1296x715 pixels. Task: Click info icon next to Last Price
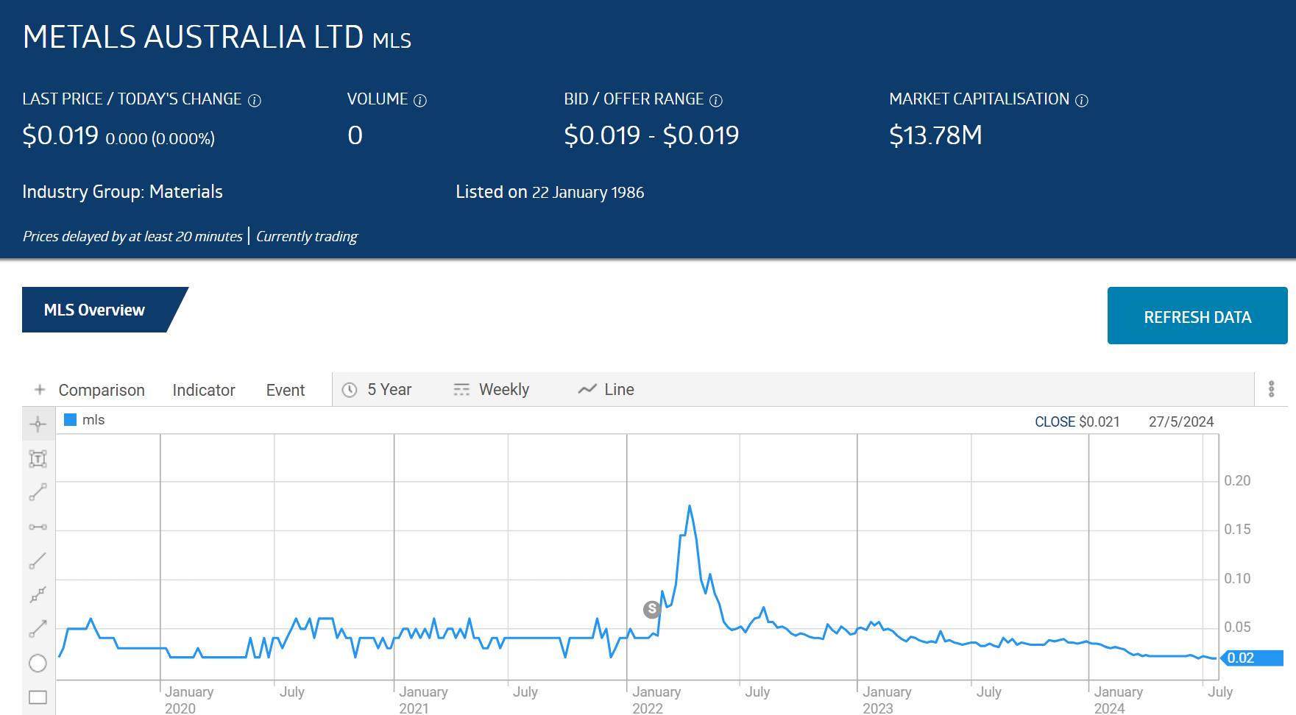pyautogui.click(x=255, y=100)
